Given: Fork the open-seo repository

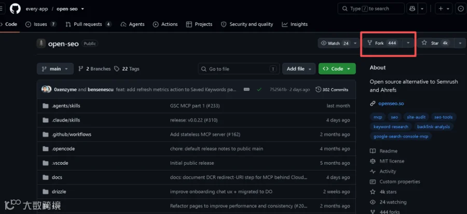Looking at the screenshot, I should [382, 43].
